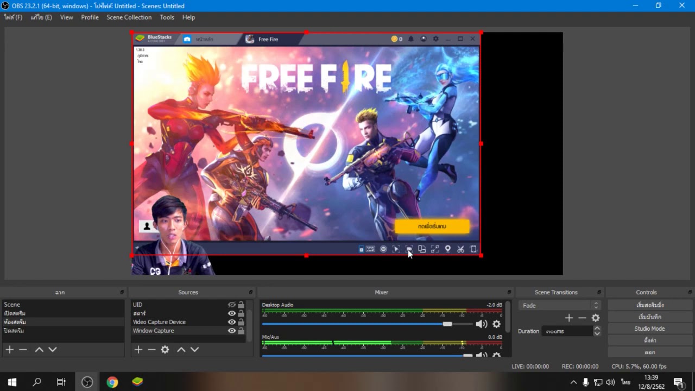Open source properties gear in Sources panel
Screen dimensions: 695x391
[165, 350]
